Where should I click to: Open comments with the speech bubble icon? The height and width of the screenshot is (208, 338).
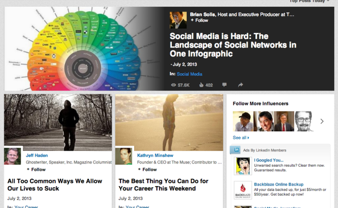click(x=224, y=85)
